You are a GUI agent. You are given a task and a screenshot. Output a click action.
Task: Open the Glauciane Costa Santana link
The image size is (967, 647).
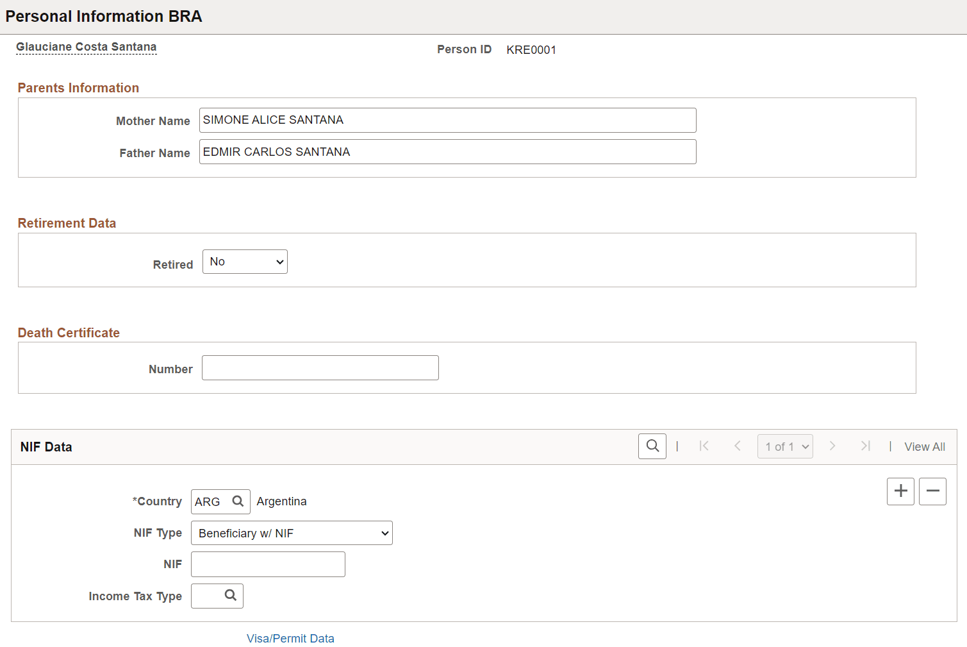coord(86,46)
